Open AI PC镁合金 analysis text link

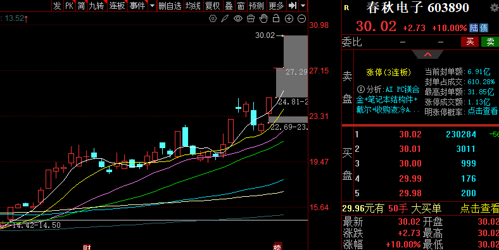(388, 99)
